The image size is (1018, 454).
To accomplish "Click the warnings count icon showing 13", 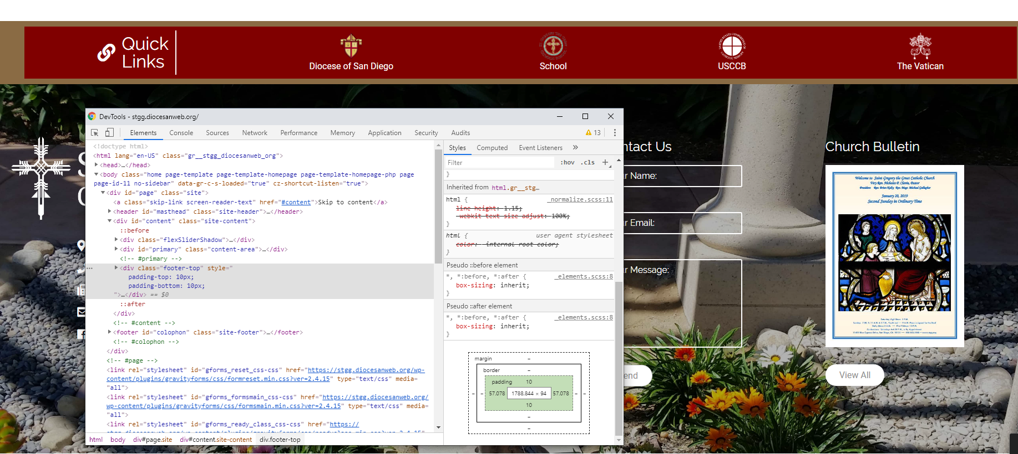I will tap(593, 133).
